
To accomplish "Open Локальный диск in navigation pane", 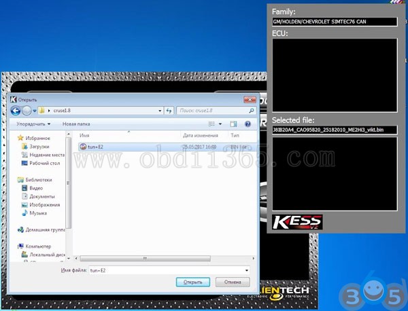I will (x=47, y=255).
